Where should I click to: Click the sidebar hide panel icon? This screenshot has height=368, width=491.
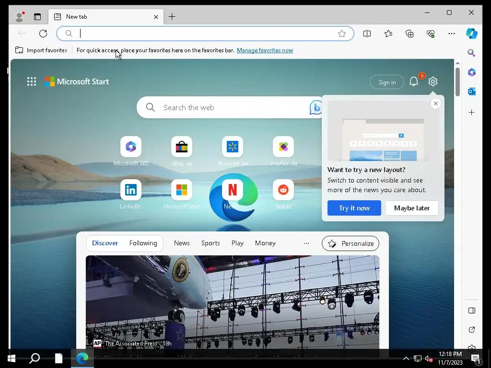[x=472, y=310]
